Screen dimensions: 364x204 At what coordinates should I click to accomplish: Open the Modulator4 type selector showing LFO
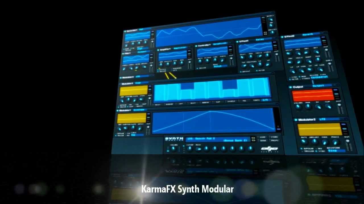pyautogui.click(x=142, y=76)
